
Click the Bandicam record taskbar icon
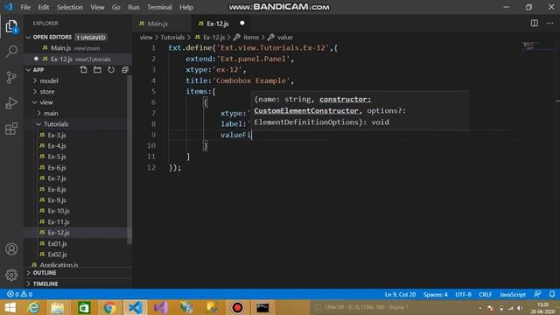pos(237,308)
